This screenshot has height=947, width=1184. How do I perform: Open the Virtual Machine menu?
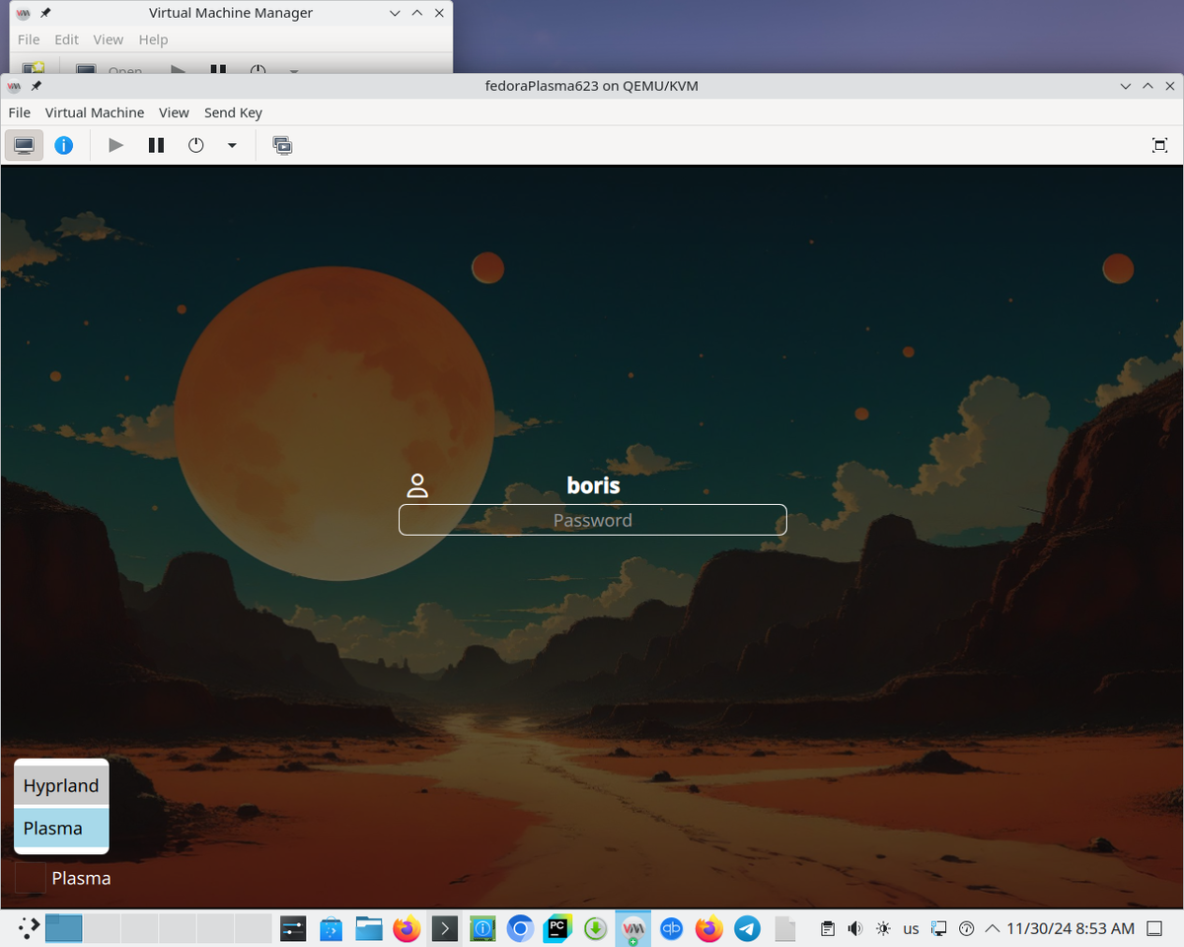pos(95,112)
